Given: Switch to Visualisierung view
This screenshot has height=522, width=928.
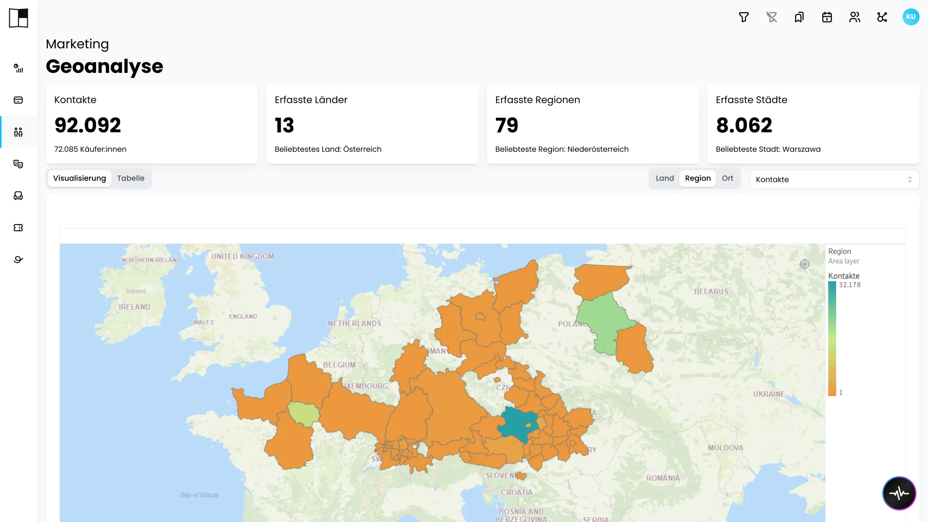Looking at the screenshot, I should pyautogui.click(x=79, y=178).
